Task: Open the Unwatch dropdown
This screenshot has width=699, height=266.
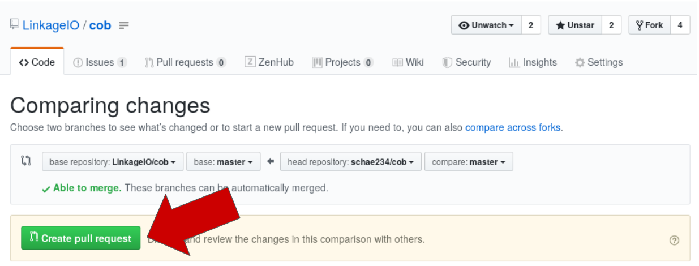Action: tap(486, 25)
